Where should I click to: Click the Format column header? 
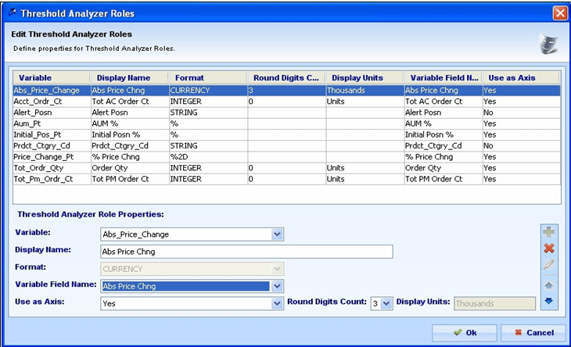208,78
